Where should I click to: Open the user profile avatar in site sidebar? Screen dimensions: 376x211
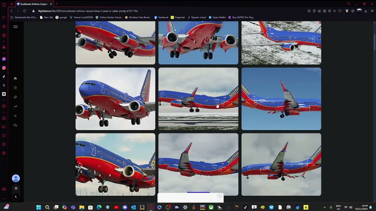pyautogui.click(x=16, y=178)
